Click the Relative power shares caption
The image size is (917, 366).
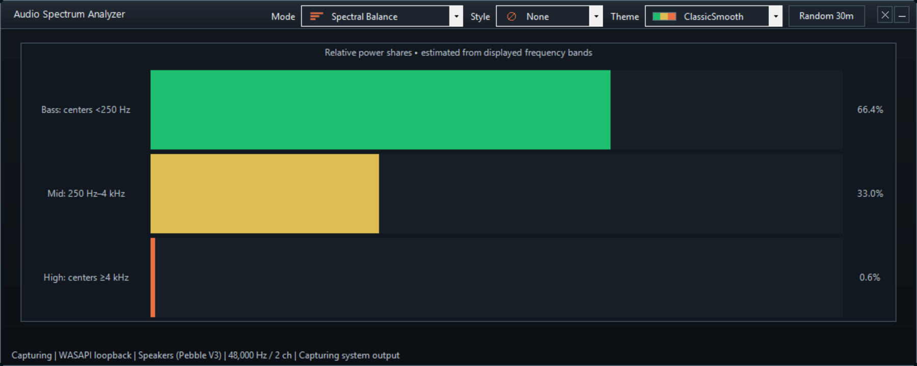click(459, 53)
